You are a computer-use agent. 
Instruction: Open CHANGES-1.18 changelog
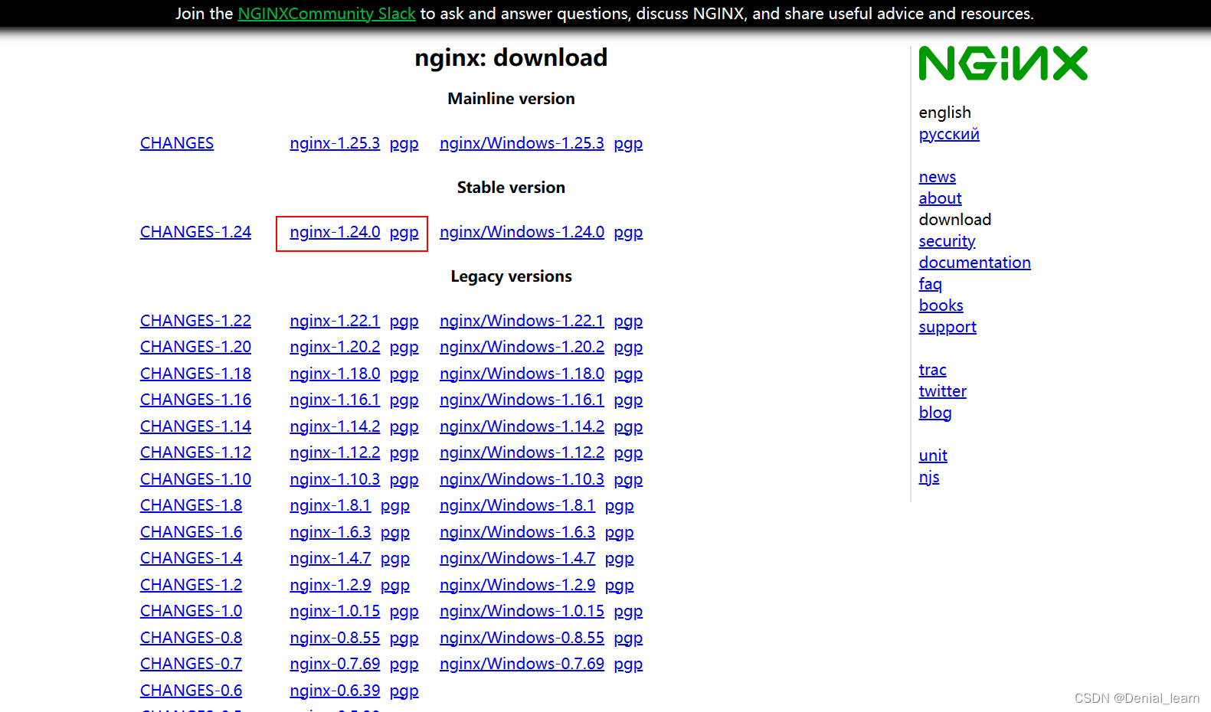(x=195, y=374)
